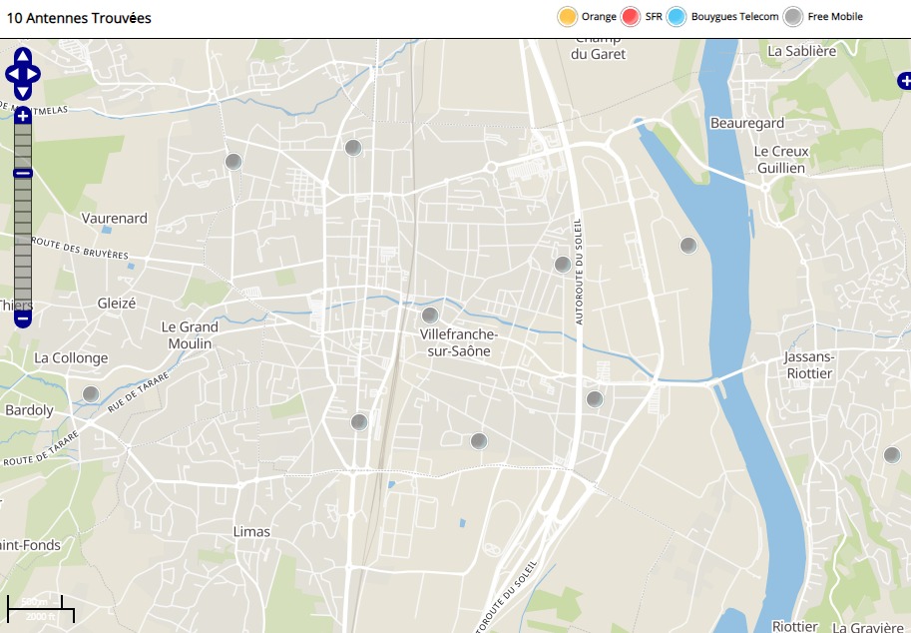Viewport: 911px width, 633px height.
Task: Select antenna marker next to Villefranche-sur-Saône label
Action: tap(430, 316)
